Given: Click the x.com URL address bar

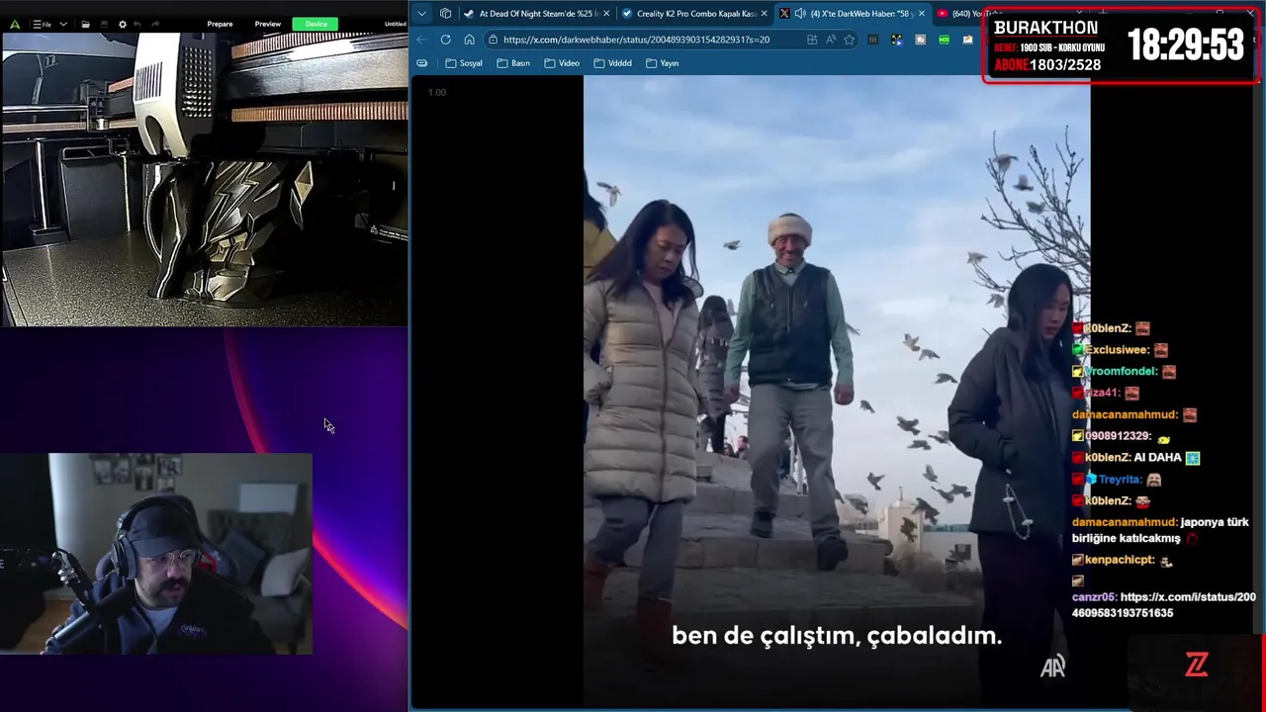Looking at the screenshot, I should click(636, 40).
